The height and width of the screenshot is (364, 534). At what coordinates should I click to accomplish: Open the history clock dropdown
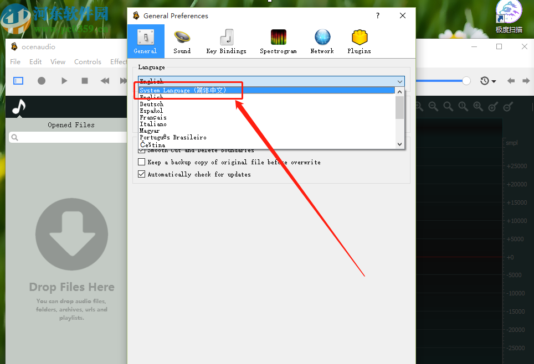click(x=488, y=81)
